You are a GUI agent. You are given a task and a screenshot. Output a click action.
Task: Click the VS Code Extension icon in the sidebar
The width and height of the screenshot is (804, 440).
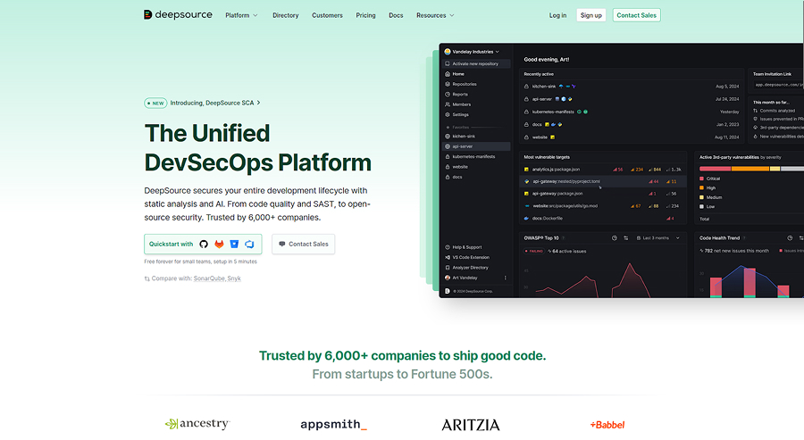[x=448, y=257]
